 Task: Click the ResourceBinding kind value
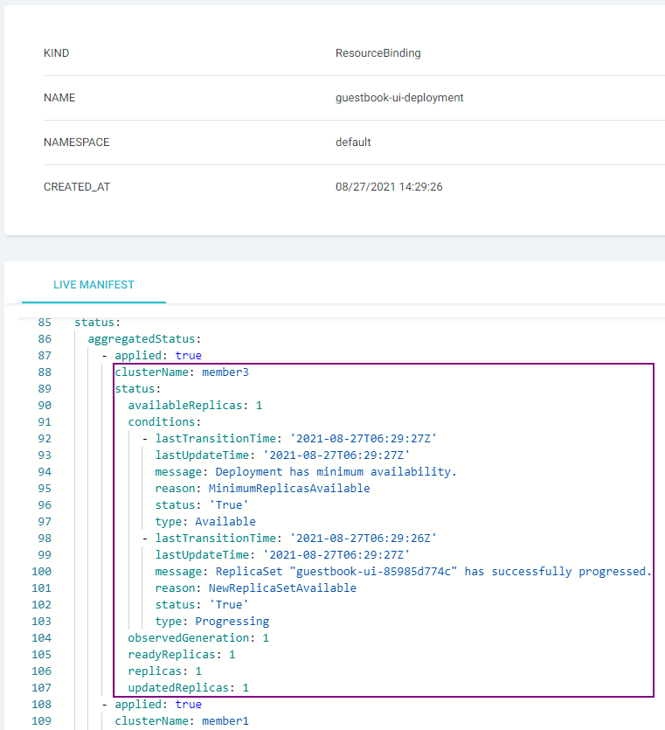[378, 53]
